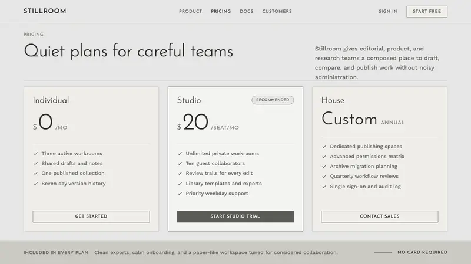The image size is (471, 264).
Task: Click the Start Free button
Action: (x=427, y=11)
